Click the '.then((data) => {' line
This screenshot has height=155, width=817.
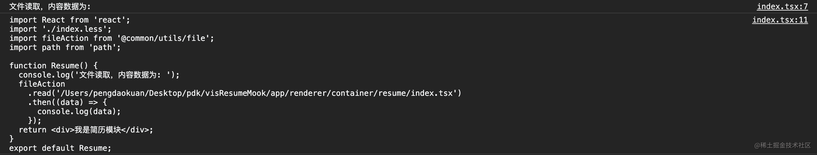67,103
